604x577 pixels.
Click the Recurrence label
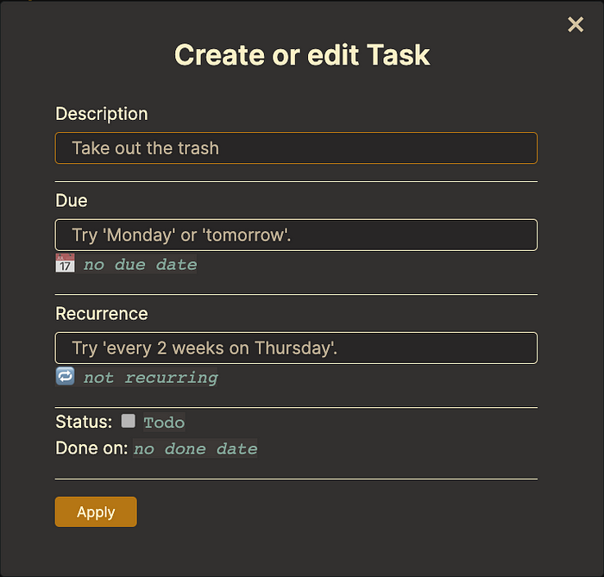(102, 314)
